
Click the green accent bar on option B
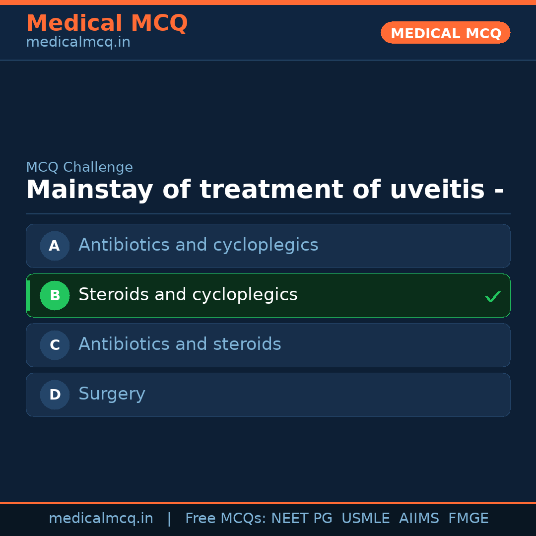point(28,295)
